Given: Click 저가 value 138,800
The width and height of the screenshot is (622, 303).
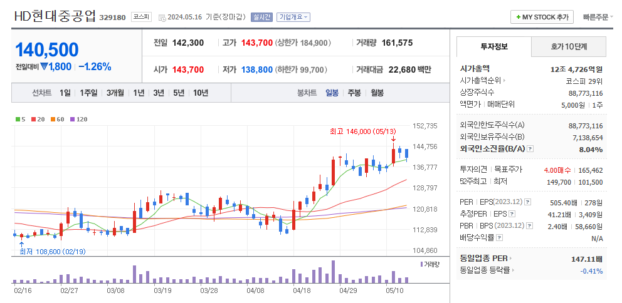Looking at the screenshot, I should pyautogui.click(x=256, y=69).
